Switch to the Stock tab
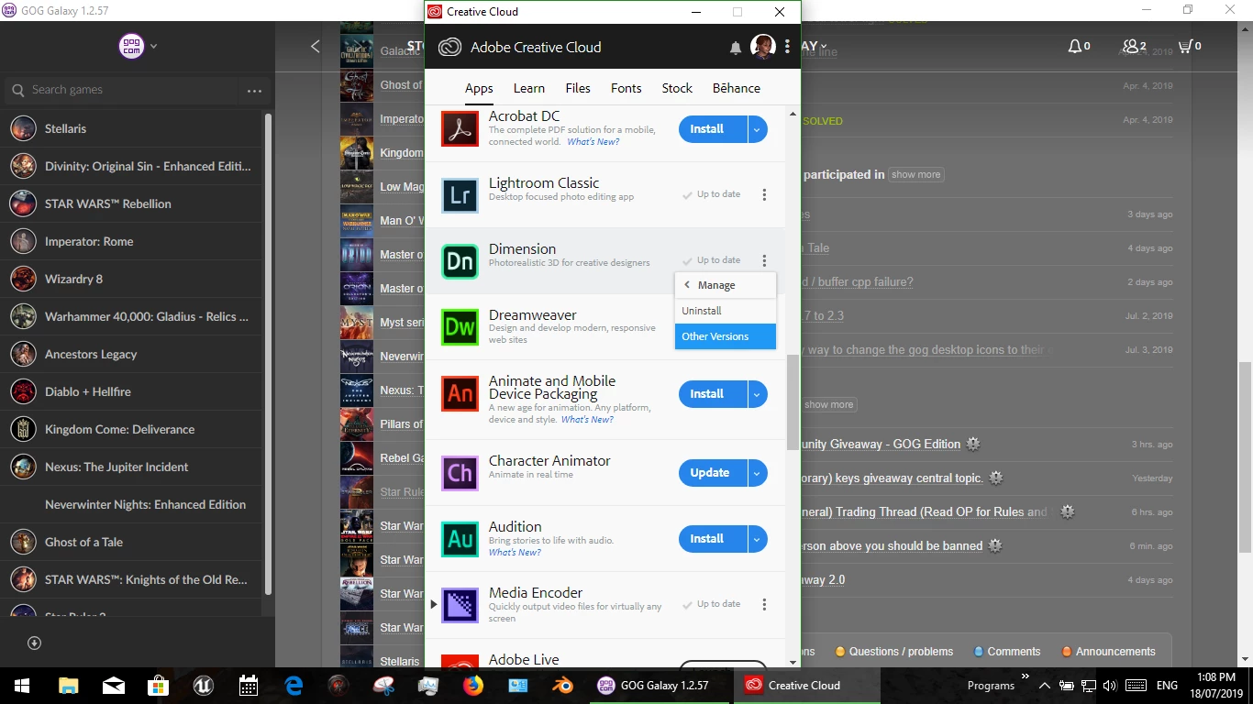Viewport: 1253px width, 704px height. [677, 88]
